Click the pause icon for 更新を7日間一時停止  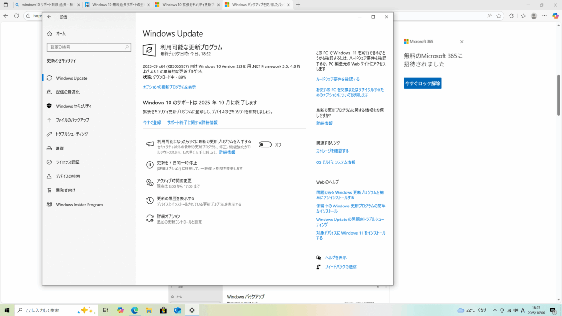(x=149, y=165)
